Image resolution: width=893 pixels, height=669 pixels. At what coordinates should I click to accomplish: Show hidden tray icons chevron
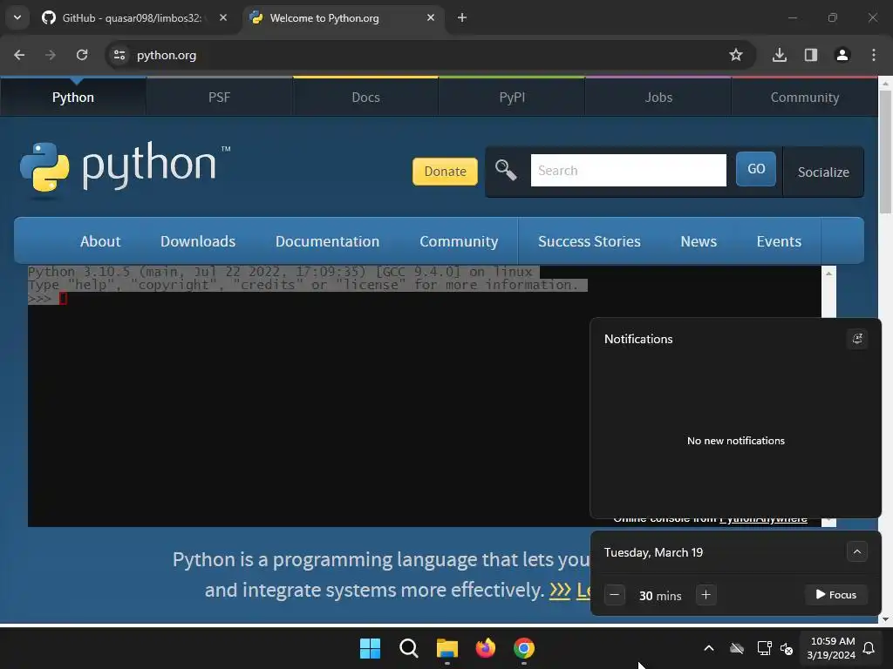[x=709, y=648]
